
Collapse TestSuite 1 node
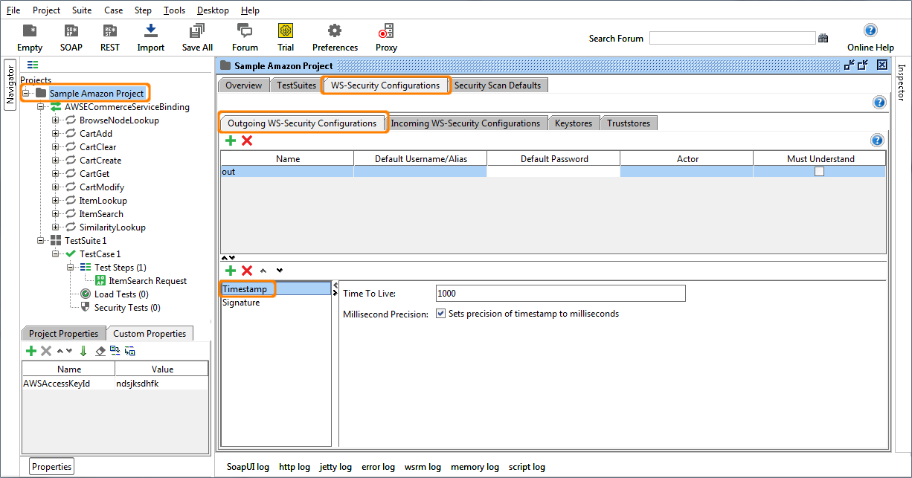pos(41,241)
